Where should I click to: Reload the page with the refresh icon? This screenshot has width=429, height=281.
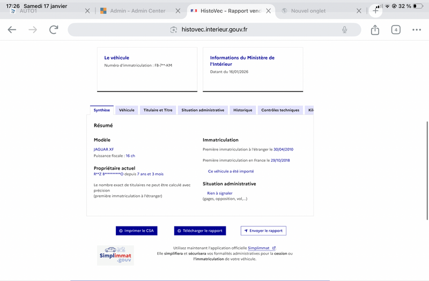tap(54, 29)
